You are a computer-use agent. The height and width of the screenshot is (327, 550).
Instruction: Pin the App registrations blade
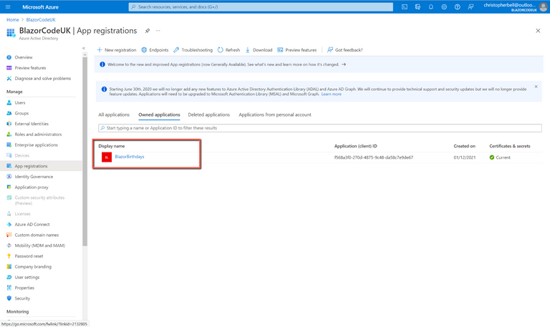pyautogui.click(x=148, y=31)
